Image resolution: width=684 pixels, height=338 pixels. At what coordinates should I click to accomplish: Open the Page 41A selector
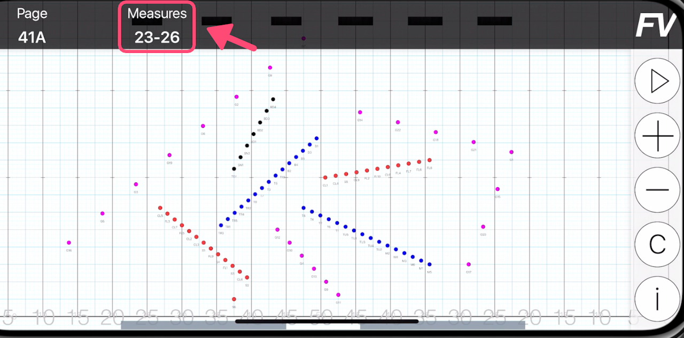(x=33, y=27)
